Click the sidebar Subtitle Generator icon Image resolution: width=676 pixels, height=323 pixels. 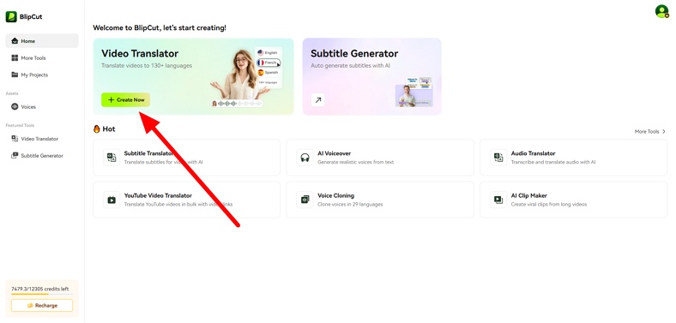point(15,155)
